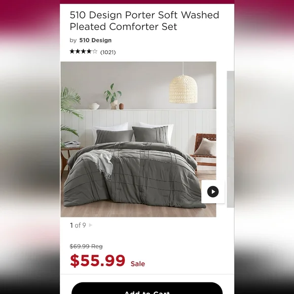Open the (1021) reviews link
This screenshot has width=294, height=294.
tap(108, 52)
